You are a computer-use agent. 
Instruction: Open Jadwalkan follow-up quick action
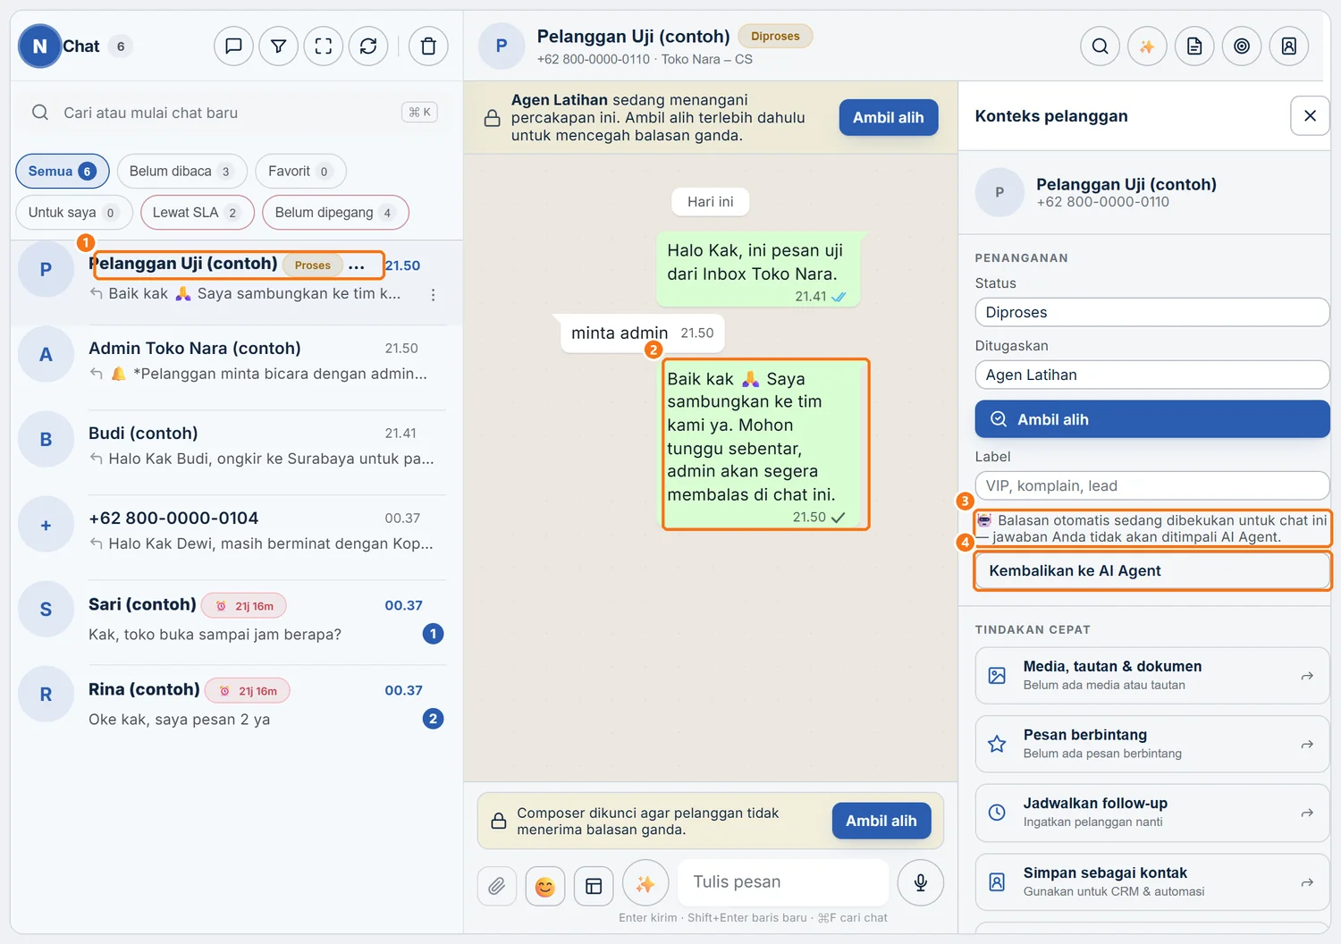click(x=1151, y=813)
